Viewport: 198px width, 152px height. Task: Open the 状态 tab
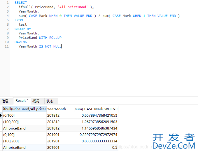coord(51,101)
